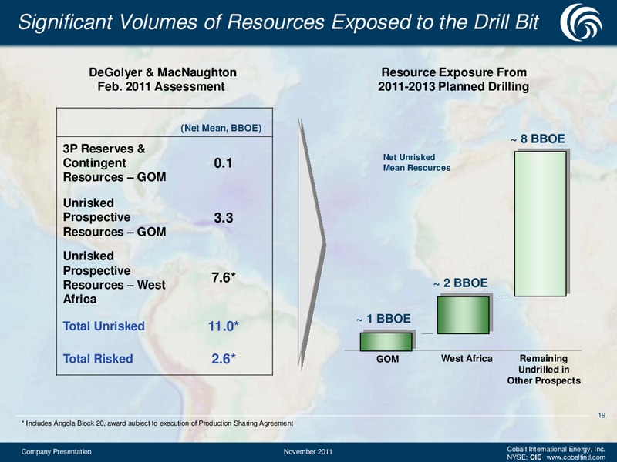This screenshot has height=462, width=617.
Task: Click the 'West Africa' axis label
Action: (467, 358)
